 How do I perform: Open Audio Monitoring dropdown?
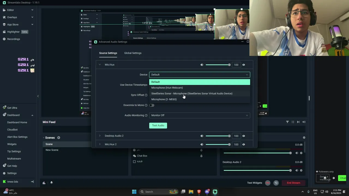200,115
